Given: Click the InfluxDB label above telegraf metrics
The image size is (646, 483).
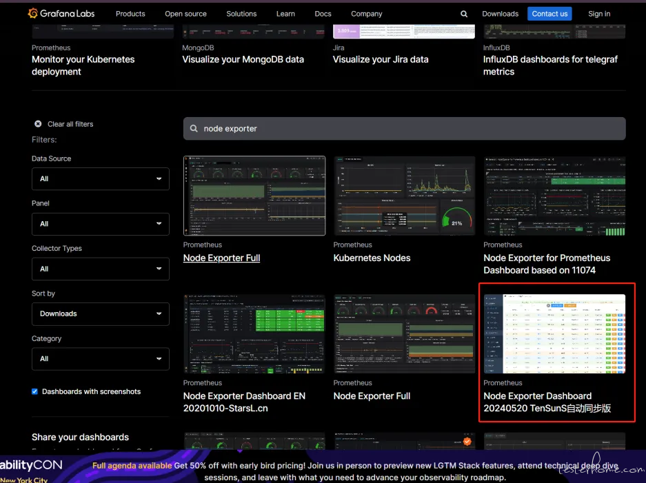Looking at the screenshot, I should point(496,48).
